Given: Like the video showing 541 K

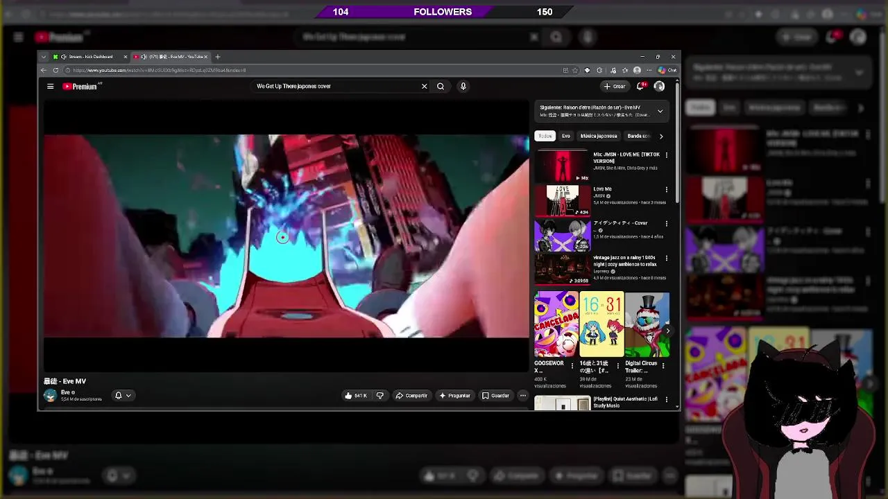Looking at the screenshot, I should pos(356,395).
